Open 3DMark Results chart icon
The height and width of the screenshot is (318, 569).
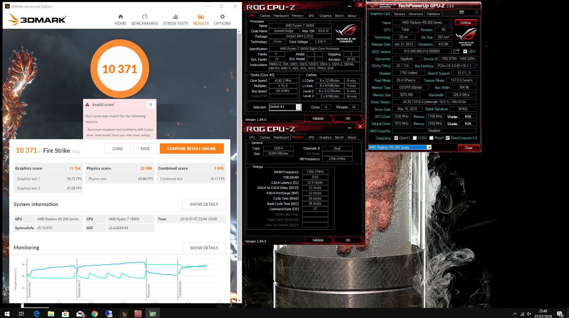(201, 17)
